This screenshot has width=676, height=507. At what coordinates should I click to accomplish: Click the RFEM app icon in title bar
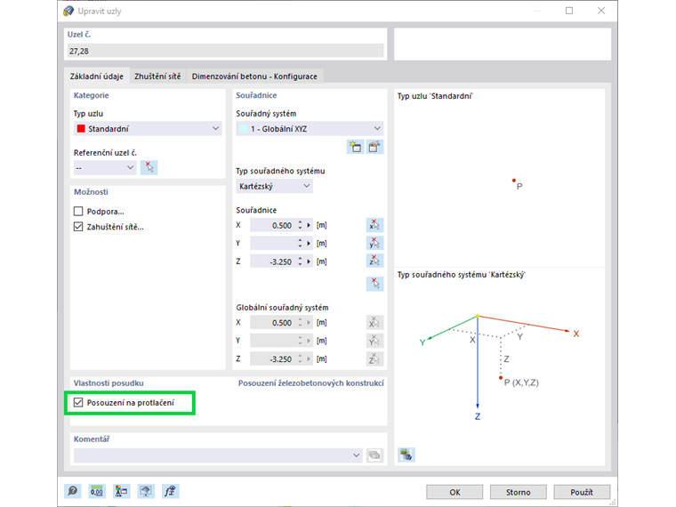coord(68,11)
